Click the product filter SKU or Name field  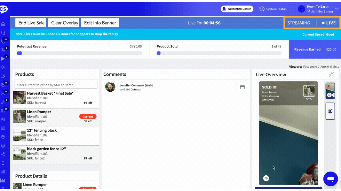56,85
